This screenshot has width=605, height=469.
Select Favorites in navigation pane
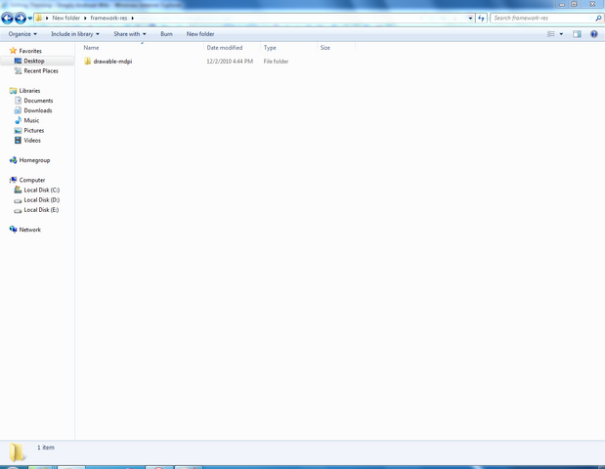(30, 51)
